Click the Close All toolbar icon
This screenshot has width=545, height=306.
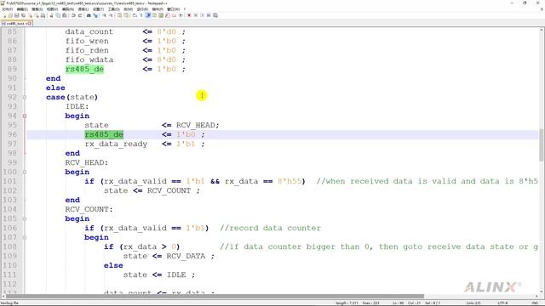click(x=37, y=15)
